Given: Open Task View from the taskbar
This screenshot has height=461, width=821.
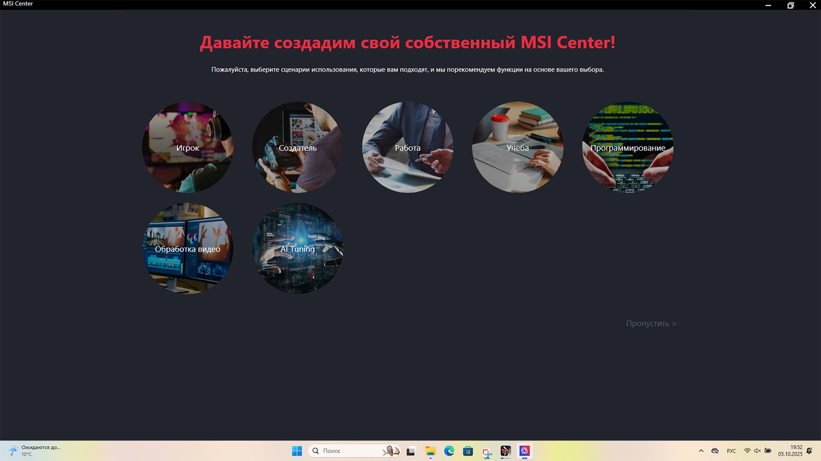Looking at the screenshot, I should coord(411,451).
